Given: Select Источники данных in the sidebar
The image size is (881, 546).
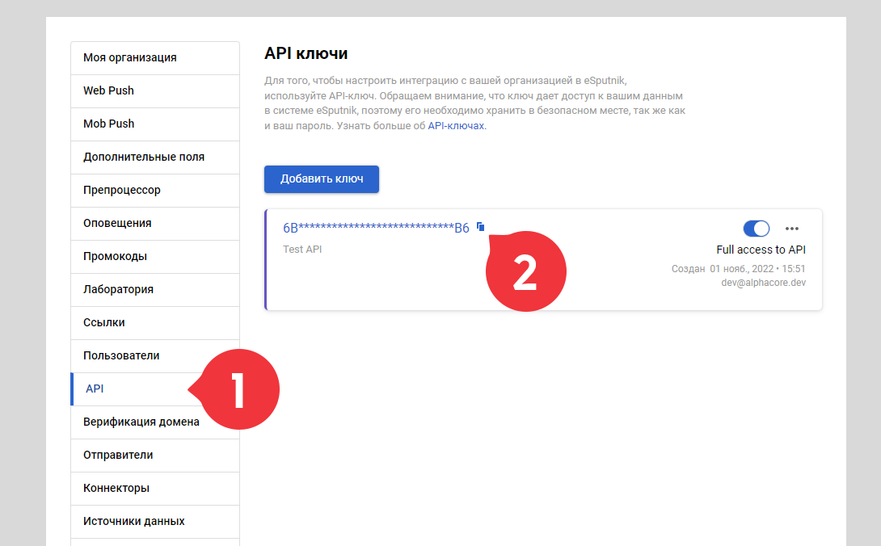Looking at the screenshot, I should point(155,522).
